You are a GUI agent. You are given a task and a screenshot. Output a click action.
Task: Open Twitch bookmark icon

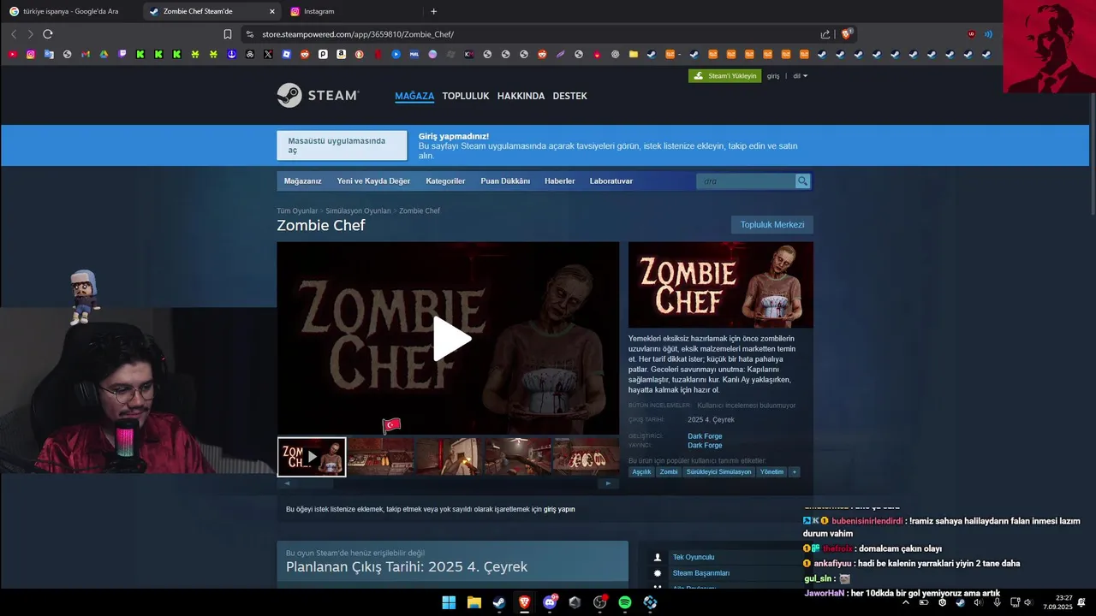point(122,54)
